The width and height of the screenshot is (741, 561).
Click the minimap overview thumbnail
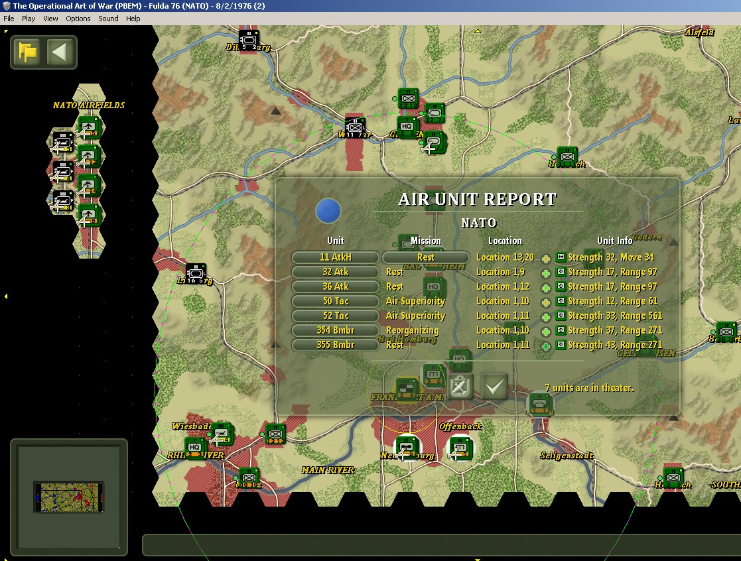(69, 497)
